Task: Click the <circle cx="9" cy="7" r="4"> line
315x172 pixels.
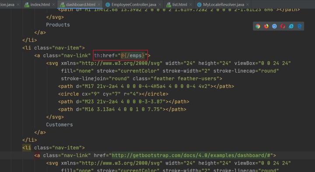Action: [x=113, y=94]
